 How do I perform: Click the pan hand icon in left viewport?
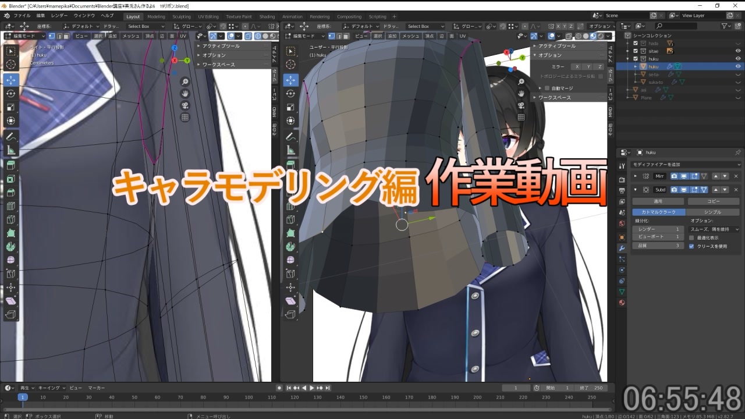point(185,94)
